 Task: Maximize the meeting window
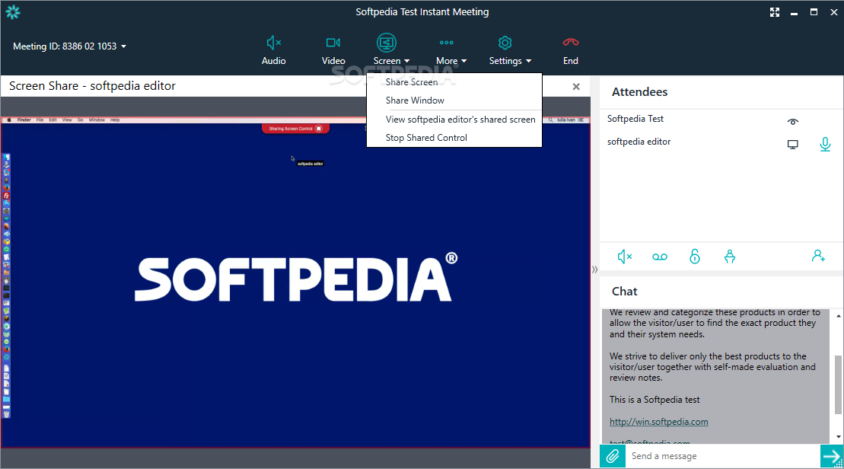[814, 12]
